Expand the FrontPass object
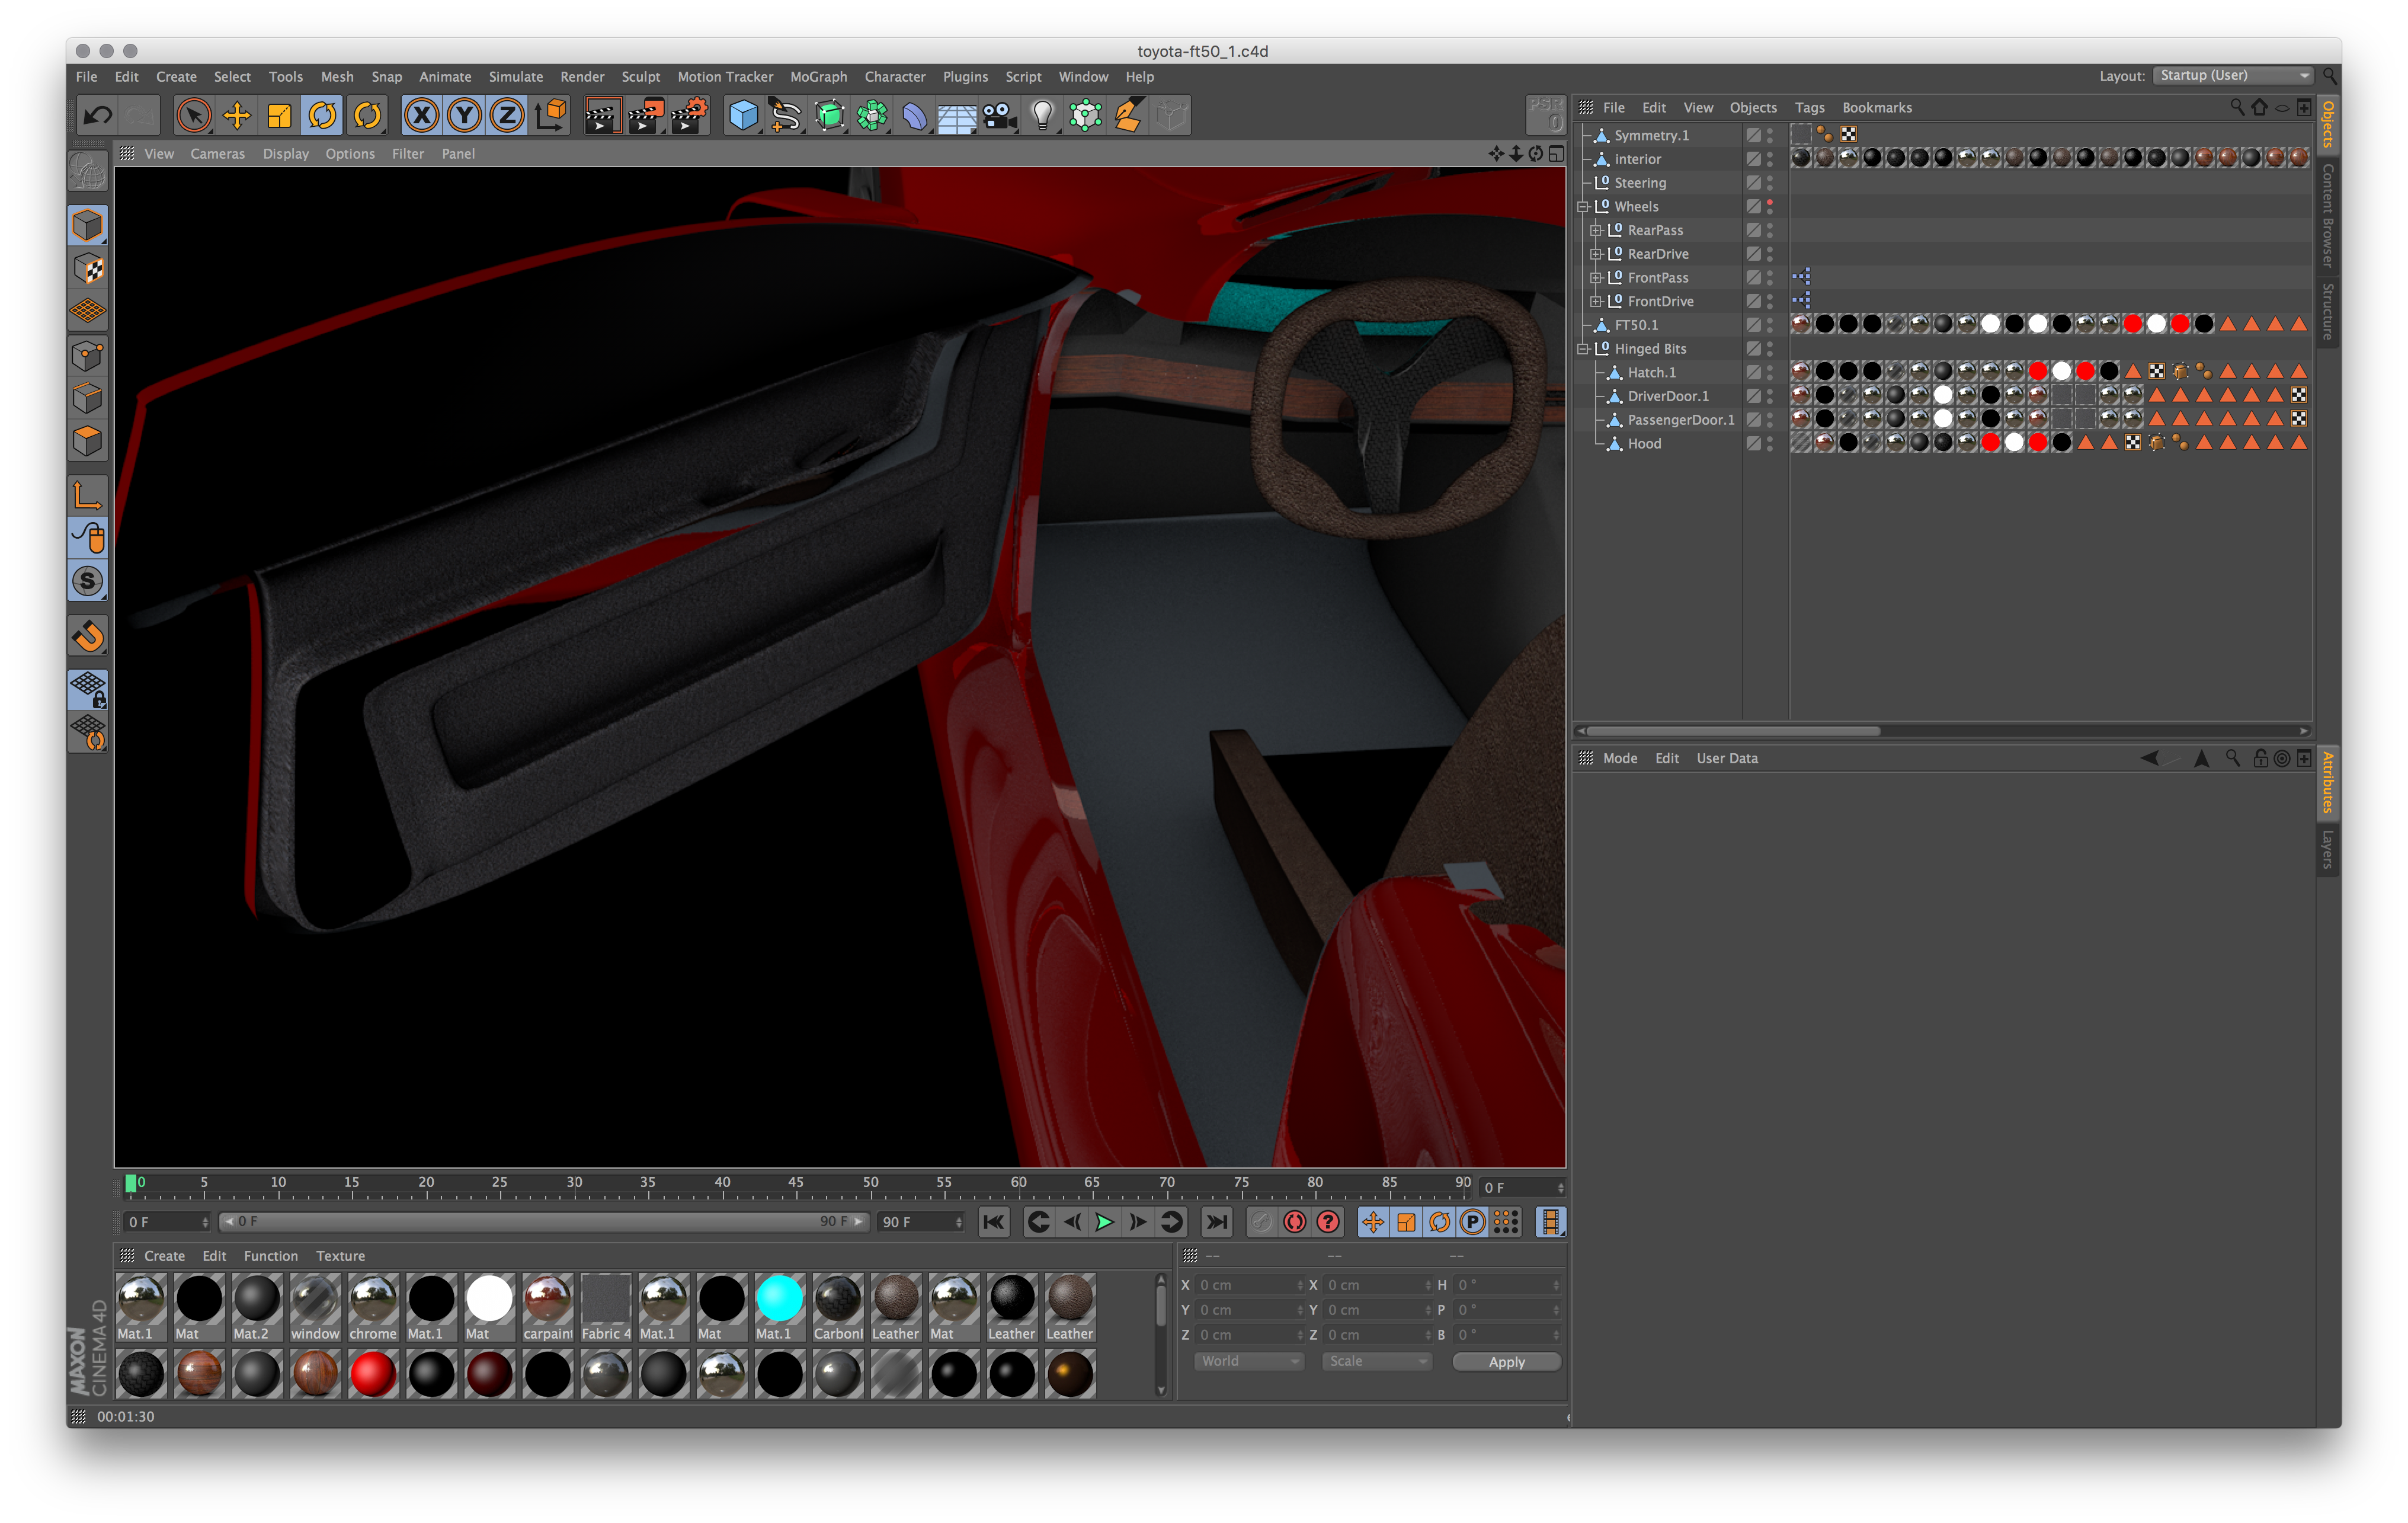This screenshot has width=2408, height=1523. [x=1596, y=278]
